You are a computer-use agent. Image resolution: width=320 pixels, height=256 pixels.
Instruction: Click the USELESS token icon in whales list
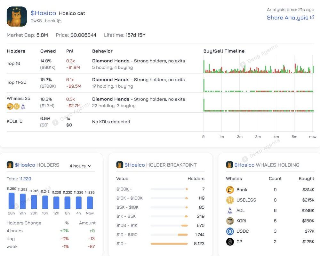coord(230,200)
